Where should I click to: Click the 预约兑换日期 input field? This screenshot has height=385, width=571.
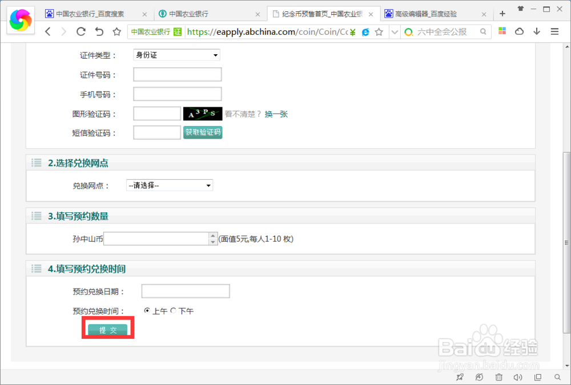coord(186,291)
